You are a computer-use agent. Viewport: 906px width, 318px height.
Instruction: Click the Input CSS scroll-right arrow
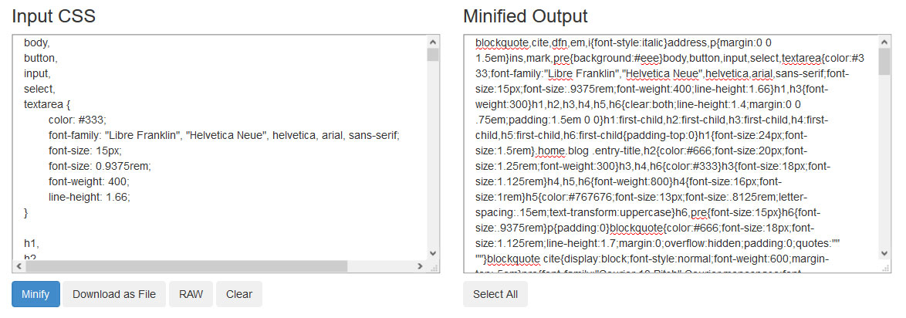[420, 266]
